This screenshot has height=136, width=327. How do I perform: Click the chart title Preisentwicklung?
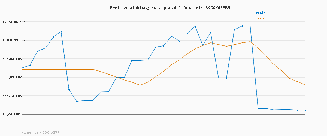(x=129, y=8)
